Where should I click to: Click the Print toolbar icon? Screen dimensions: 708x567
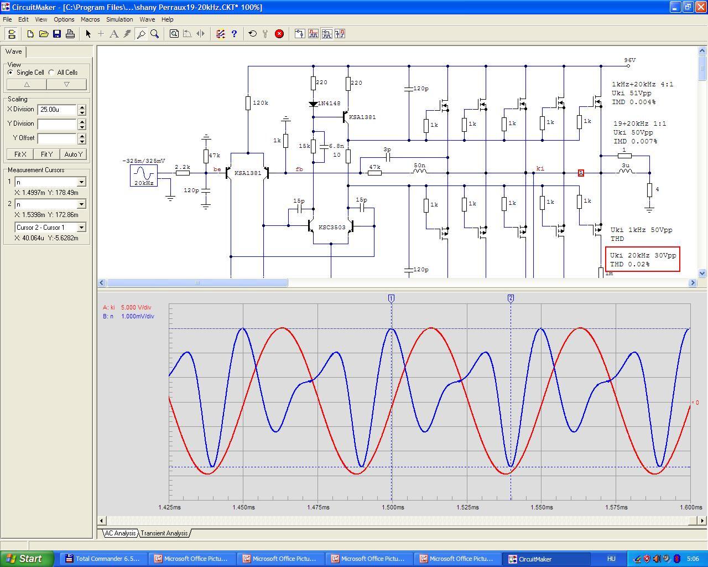70,34
